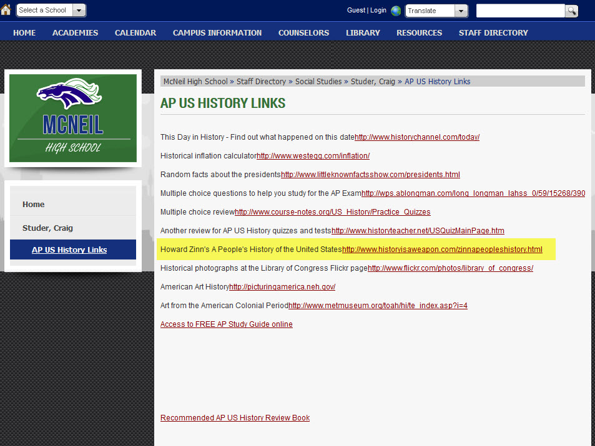Click text 'This Day in History - Find out what happened on this date'
This screenshot has height=446, width=595.
(x=257, y=137)
